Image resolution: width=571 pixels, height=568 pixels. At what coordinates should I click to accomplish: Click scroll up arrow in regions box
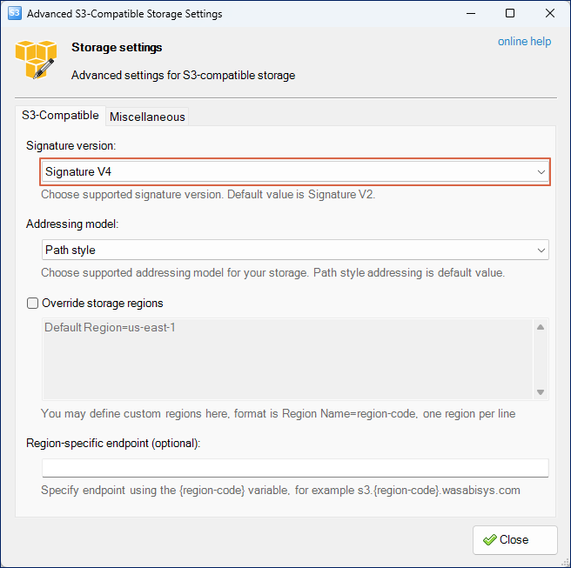click(541, 327)
